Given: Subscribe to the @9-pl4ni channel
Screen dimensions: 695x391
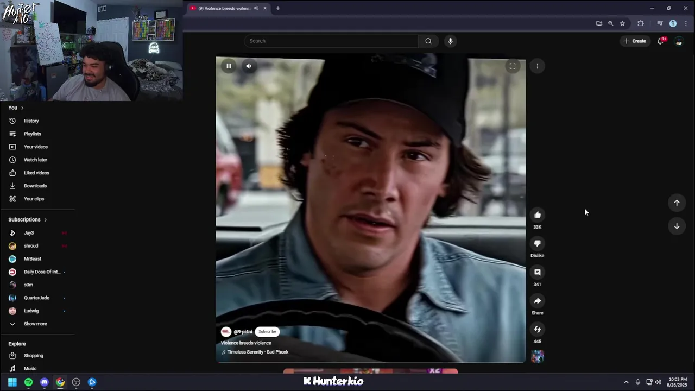Looking at the screenshot, I should point(267,332).
